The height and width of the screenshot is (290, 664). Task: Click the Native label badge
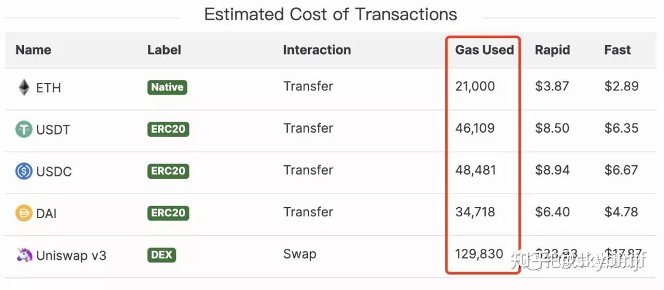pyautogui.click(x=167, y=87)
